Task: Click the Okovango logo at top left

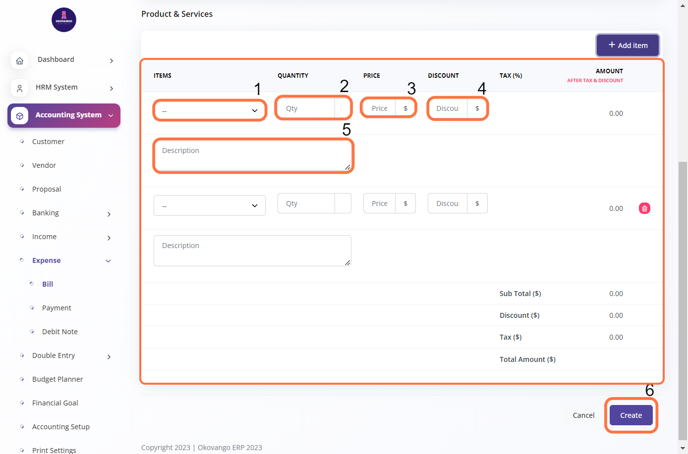Action: point(64,20)
